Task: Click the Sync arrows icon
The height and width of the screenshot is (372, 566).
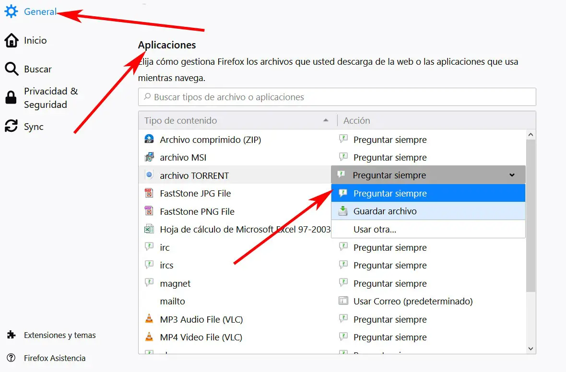Action: coord(11,126)
